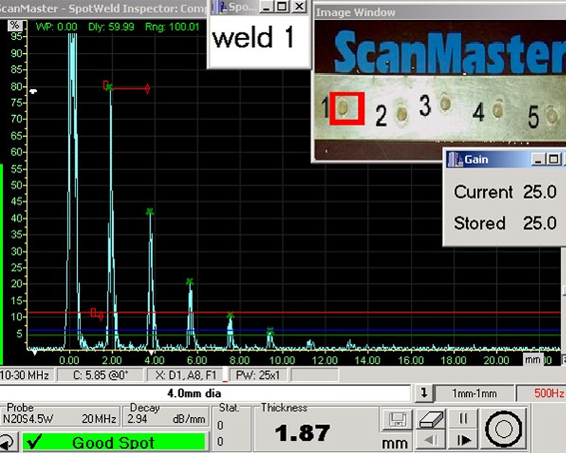Select weld 4 in the strip photo
The width and height of the screenshot is (566, 453).
tap(498, 109)
